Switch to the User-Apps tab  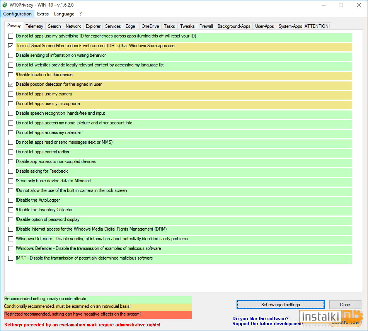(x=264, y=26)
